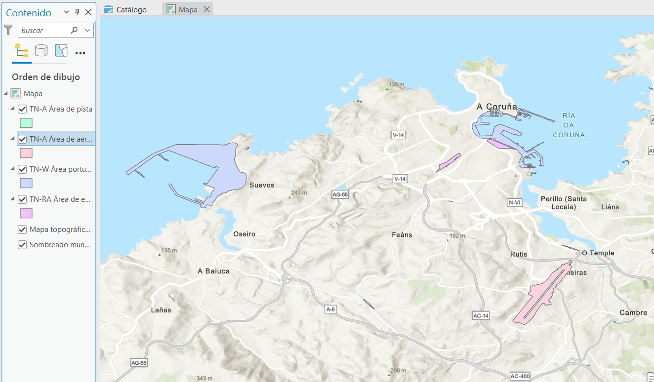This screenshot has height=382, width=654.
Task: Hide the Mapa topográfico basemap layer
Action: pyautogui.click(x=22, y=229)
